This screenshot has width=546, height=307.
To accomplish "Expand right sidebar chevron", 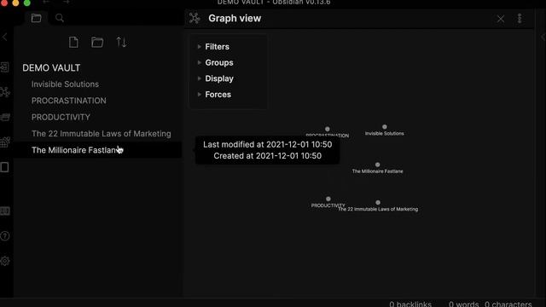I will tap(543, 37).
